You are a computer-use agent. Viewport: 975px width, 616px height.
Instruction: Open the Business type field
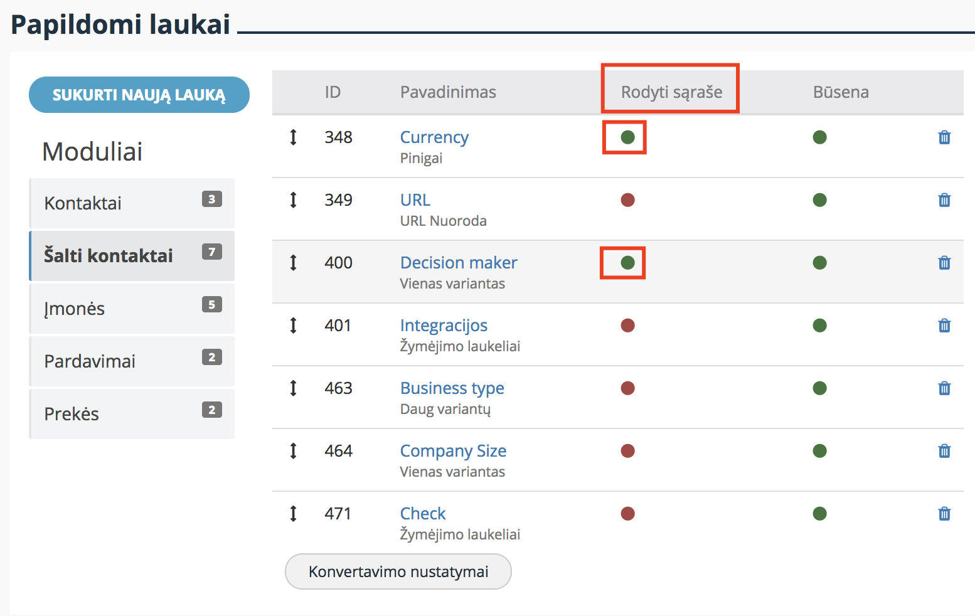click(452, 388)
